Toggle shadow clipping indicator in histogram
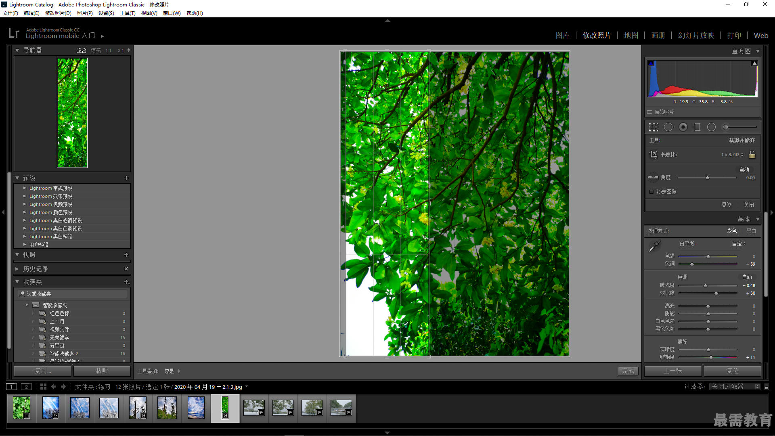Image resolution: width=775 pixels, height=436 pixels. [651, 63]
